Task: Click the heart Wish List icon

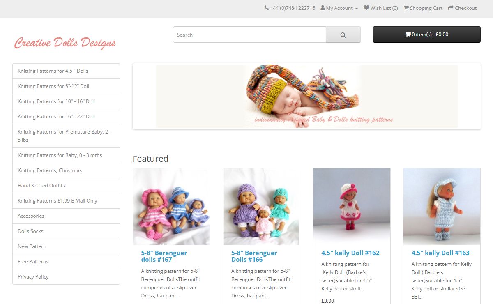Action: (x=366, y=8)
